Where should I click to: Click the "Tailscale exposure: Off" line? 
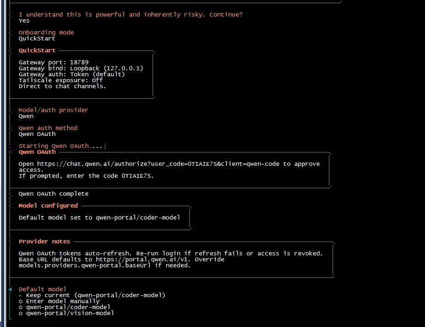click(61, 80)
